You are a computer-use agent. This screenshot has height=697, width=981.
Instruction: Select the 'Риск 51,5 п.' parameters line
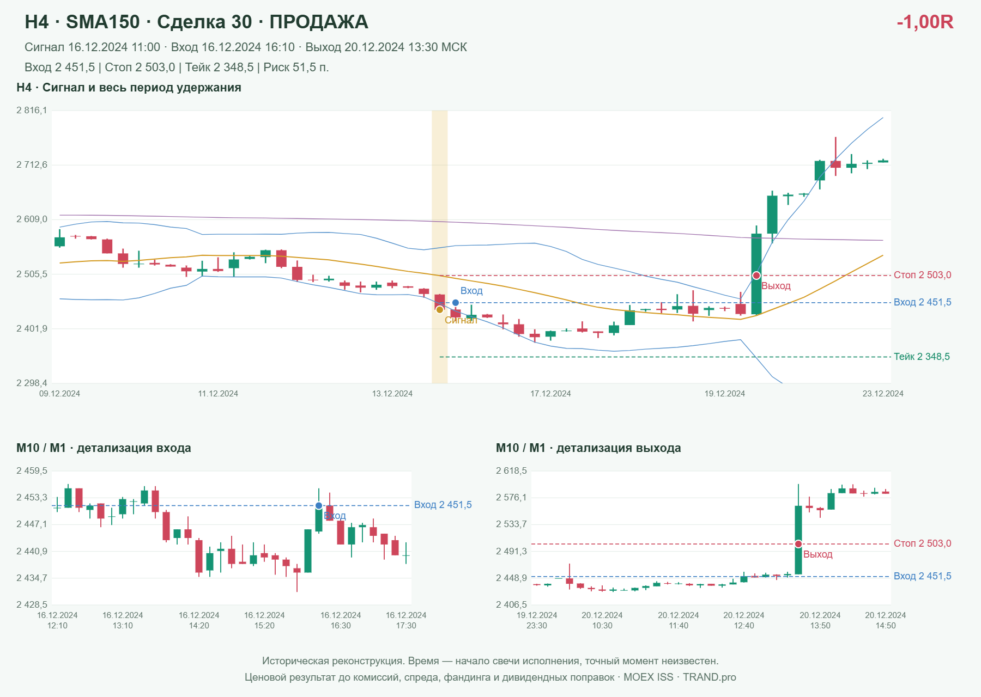[x=177, y=68]
